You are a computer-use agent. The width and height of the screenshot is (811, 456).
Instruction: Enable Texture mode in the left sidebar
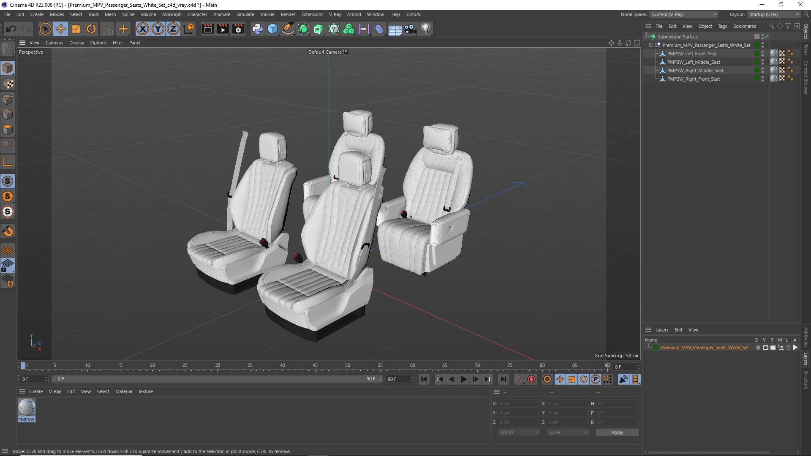(x=8, y=84)
